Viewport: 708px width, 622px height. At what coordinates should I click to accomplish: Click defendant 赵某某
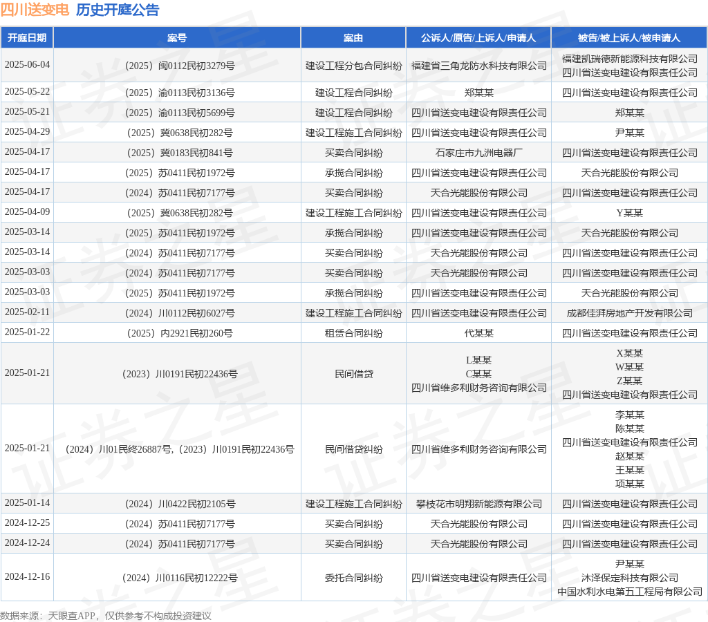629,456
